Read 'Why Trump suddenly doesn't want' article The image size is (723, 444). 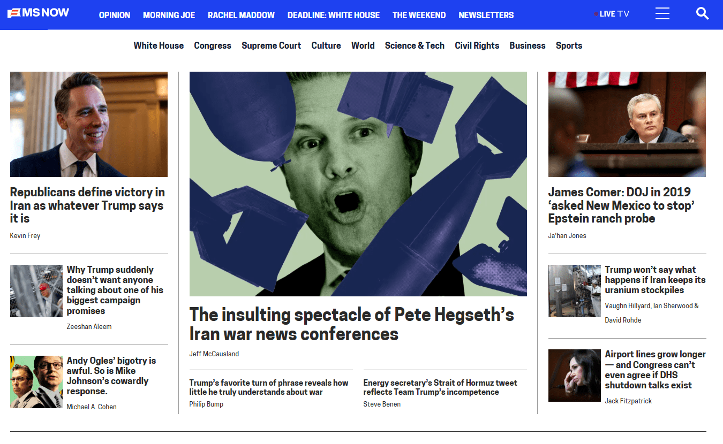tap(115, 290)
